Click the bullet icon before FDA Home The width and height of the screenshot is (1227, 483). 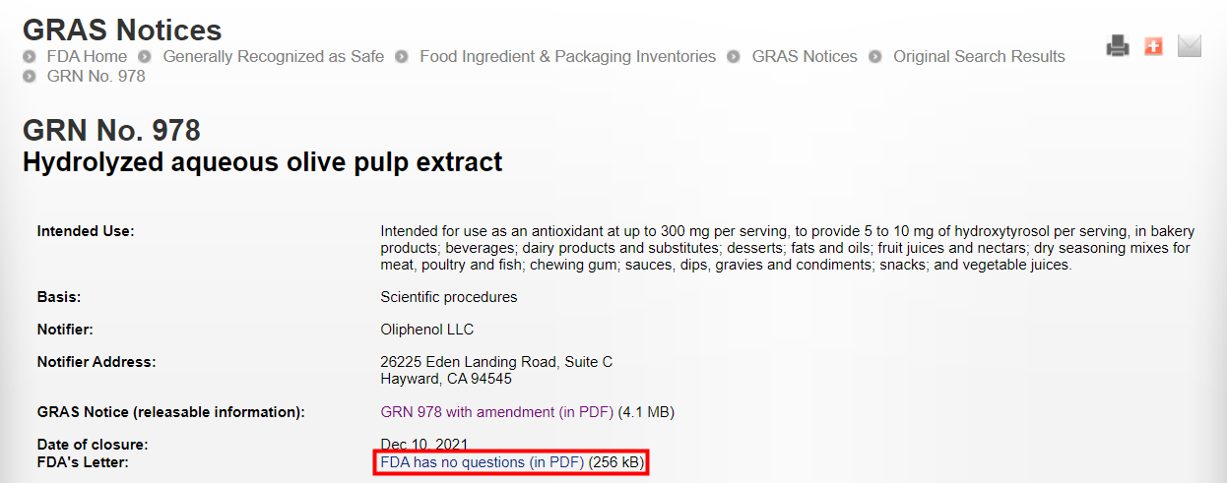click(30, 57)
